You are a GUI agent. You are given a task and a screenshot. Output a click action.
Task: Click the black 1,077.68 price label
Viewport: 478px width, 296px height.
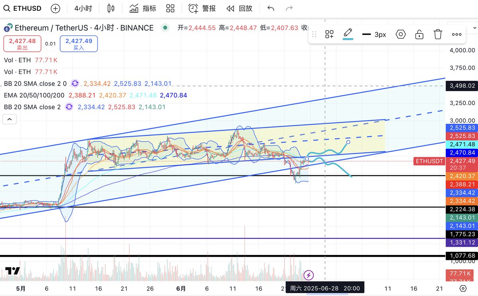tap(462, 255)
